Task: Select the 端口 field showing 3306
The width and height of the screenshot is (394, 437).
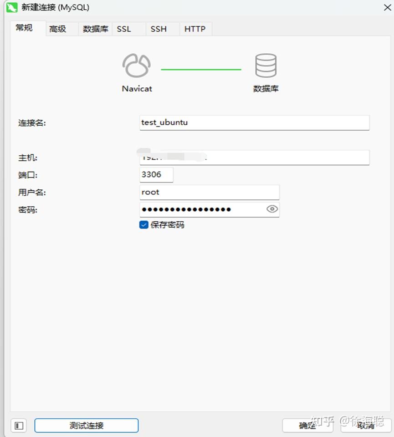Action: click(x=156, y=174)
